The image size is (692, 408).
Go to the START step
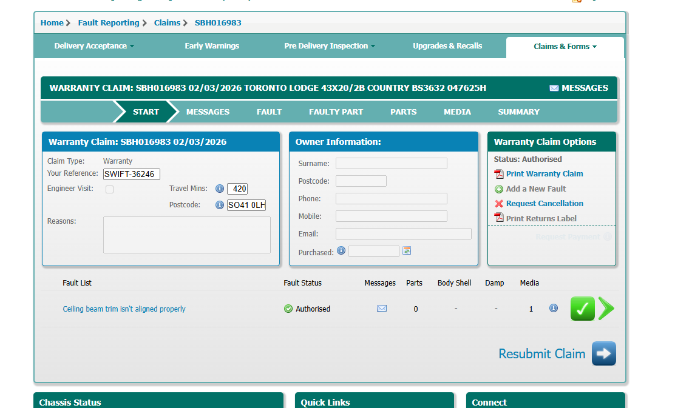click(146, 112)
